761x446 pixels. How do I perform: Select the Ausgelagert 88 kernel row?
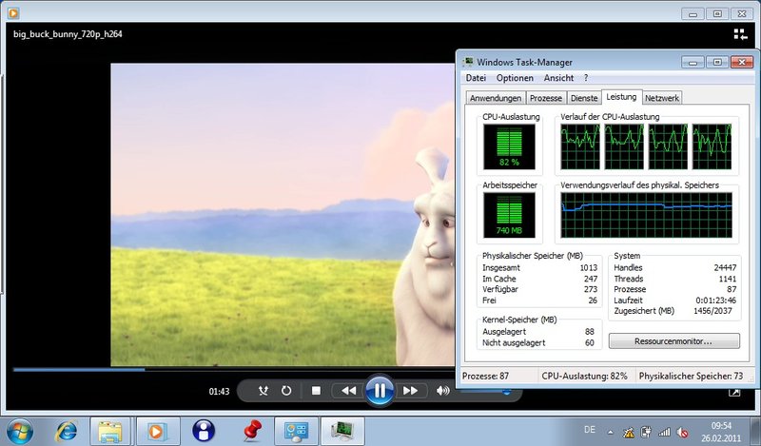(x=538, y=332)
